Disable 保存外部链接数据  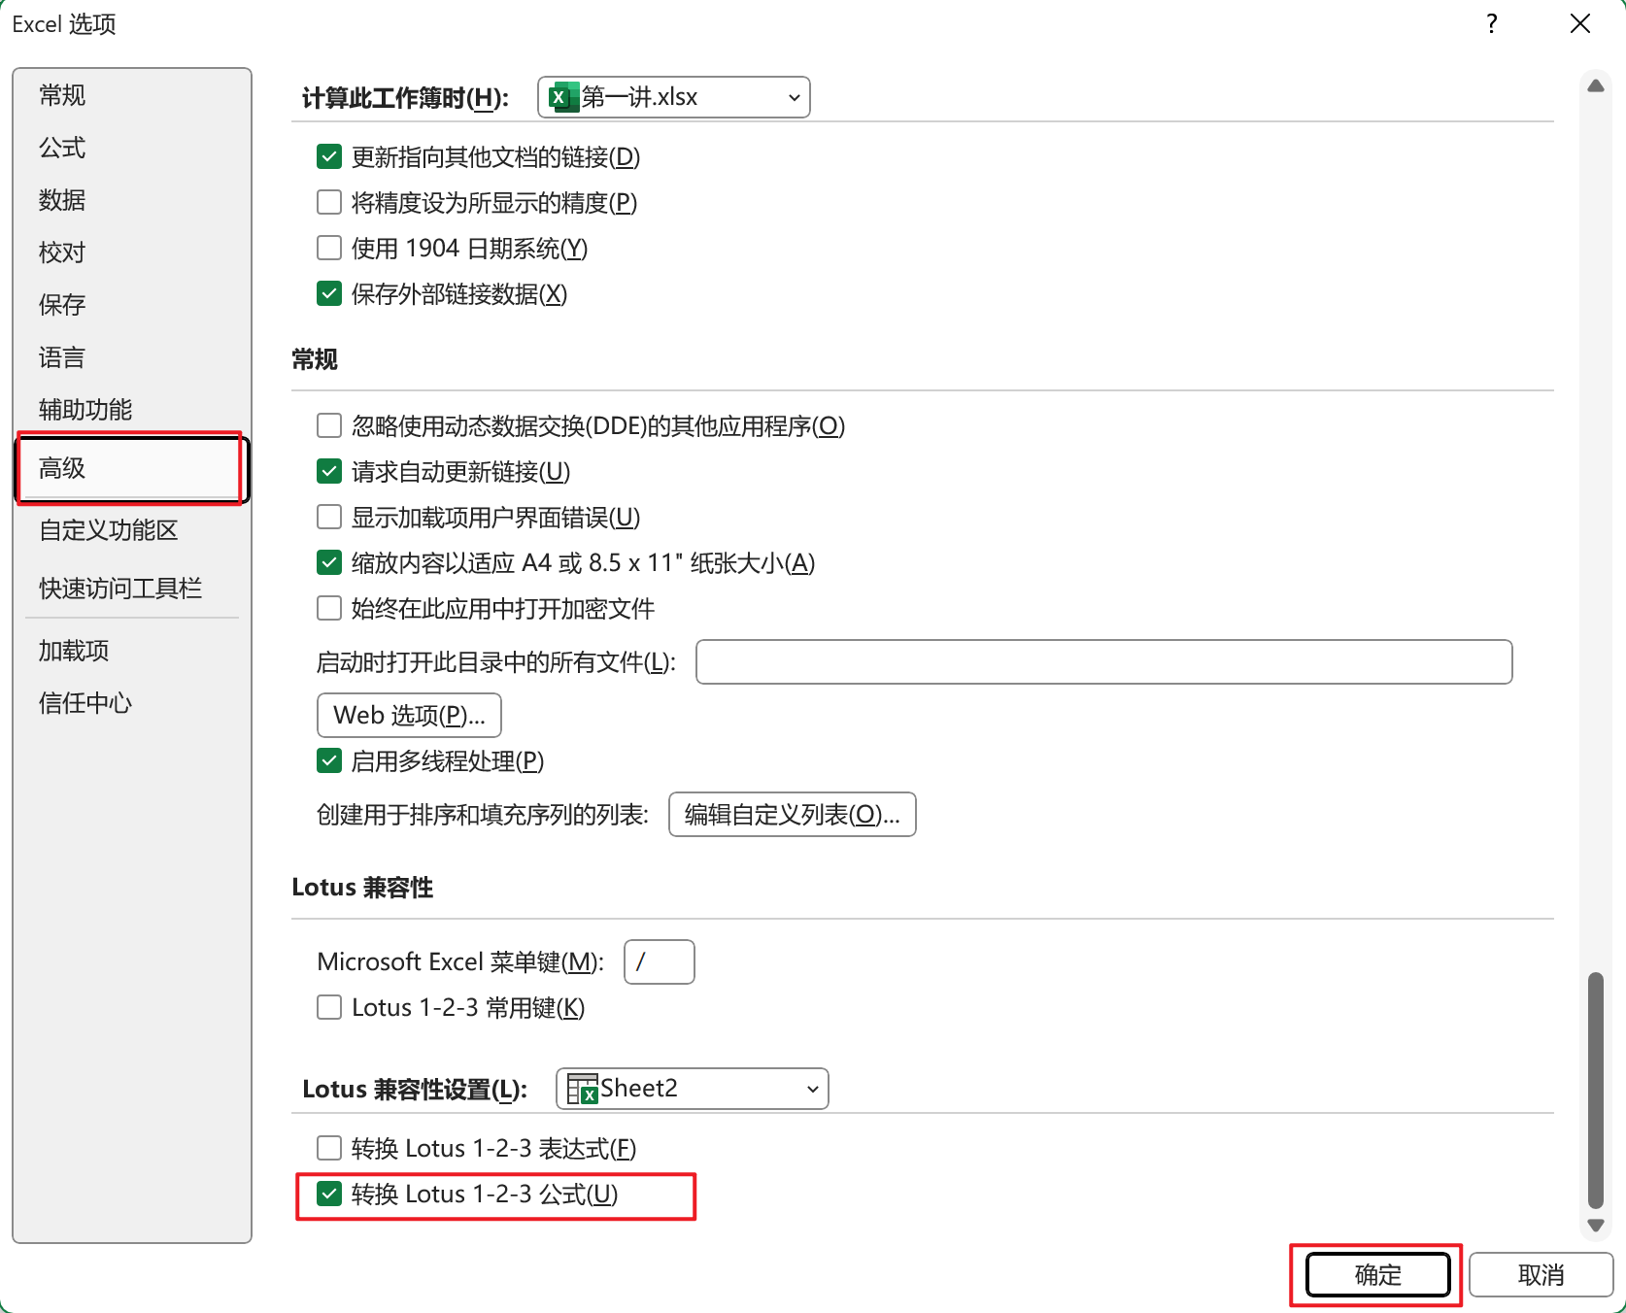[329, 293]
